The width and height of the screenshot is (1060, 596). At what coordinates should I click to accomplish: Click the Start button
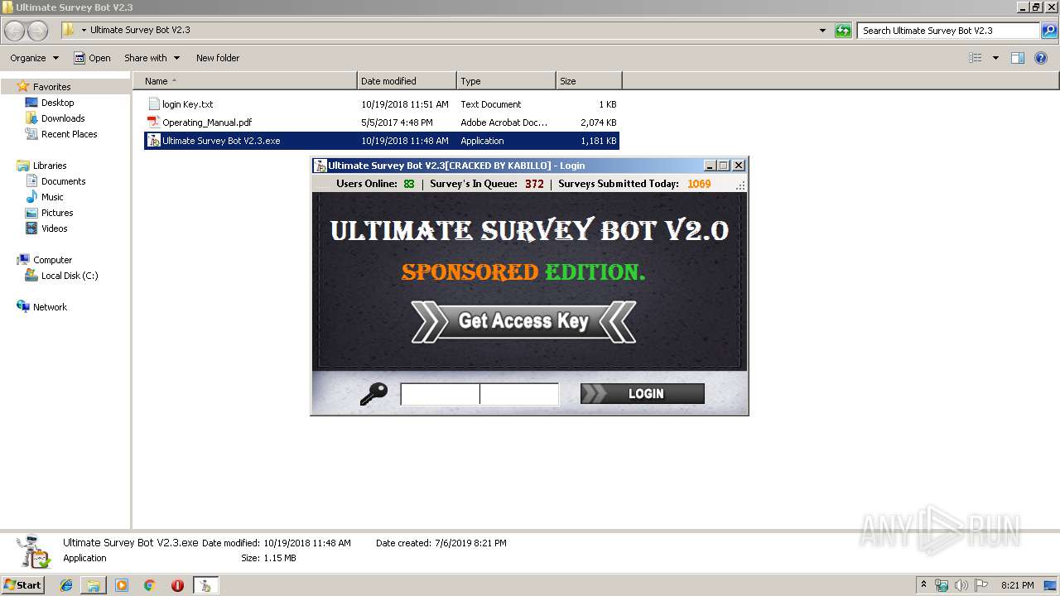pos(22,584)
